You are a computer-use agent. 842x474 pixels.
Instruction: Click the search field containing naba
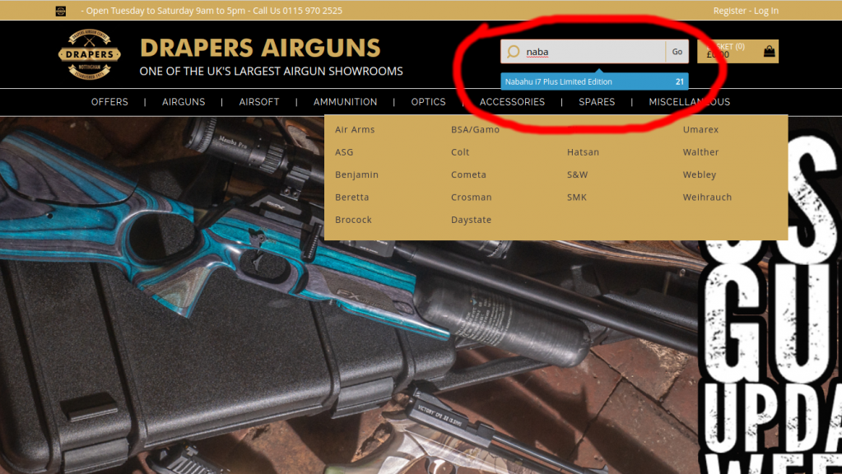click(584, 52)
